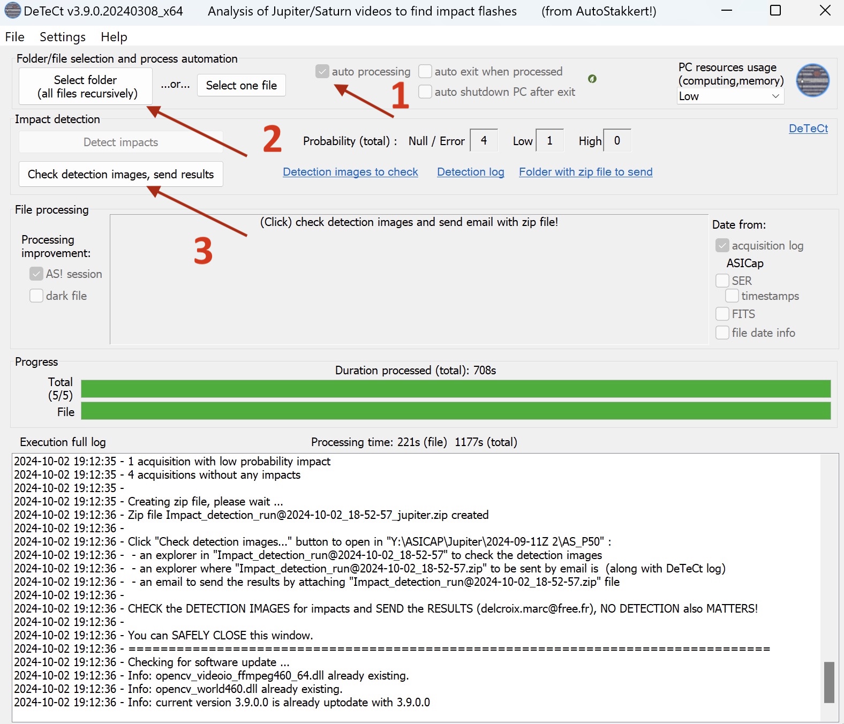Open the Settings menu
The image size is (844, 724).
(62, 37)
